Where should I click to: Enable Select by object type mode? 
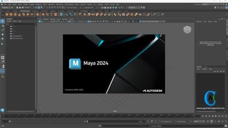pyautogui.click(x=39, y=8)
